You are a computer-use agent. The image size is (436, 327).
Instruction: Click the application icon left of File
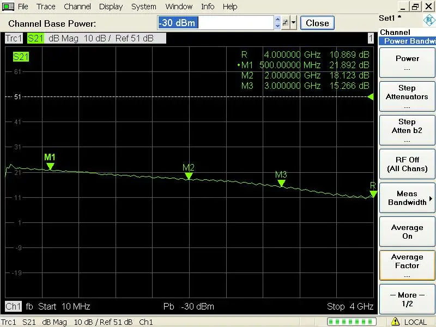tap(9, 7)
